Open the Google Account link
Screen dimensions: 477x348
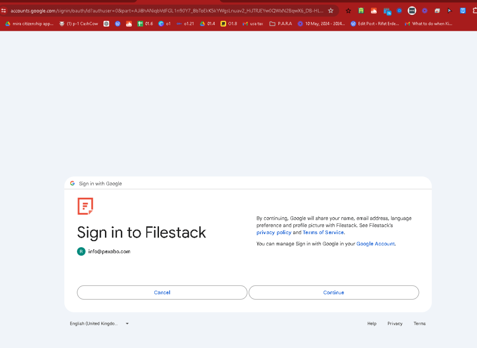pos(375,244)
